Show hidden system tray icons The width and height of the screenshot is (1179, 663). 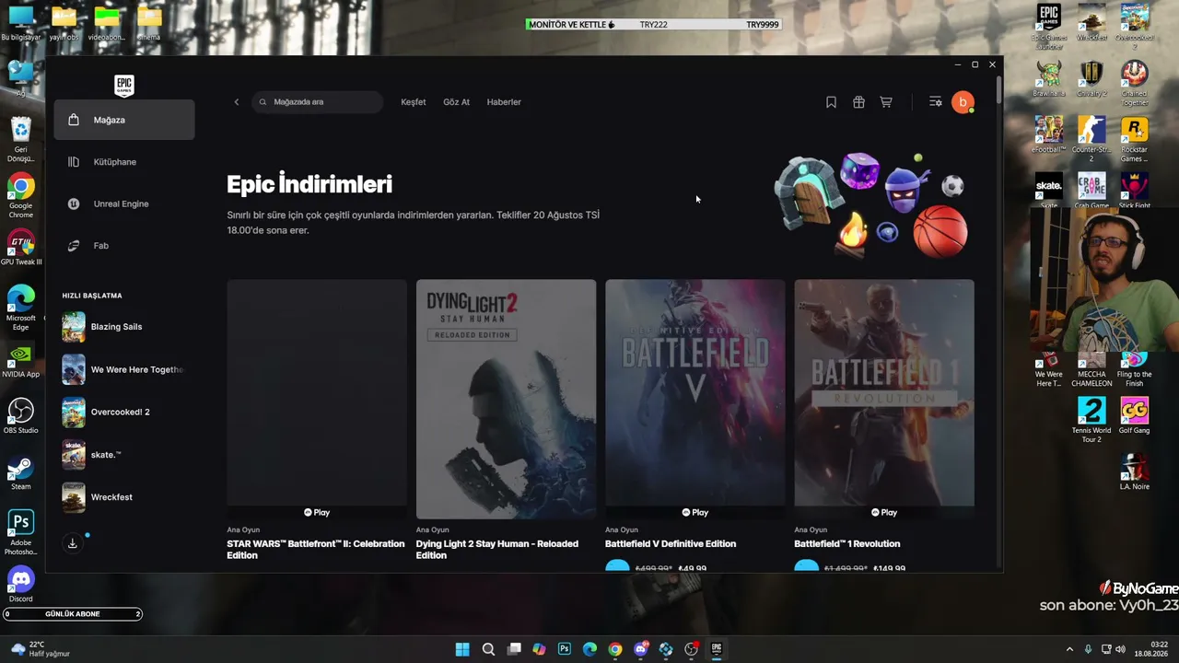click(1069, 649)
